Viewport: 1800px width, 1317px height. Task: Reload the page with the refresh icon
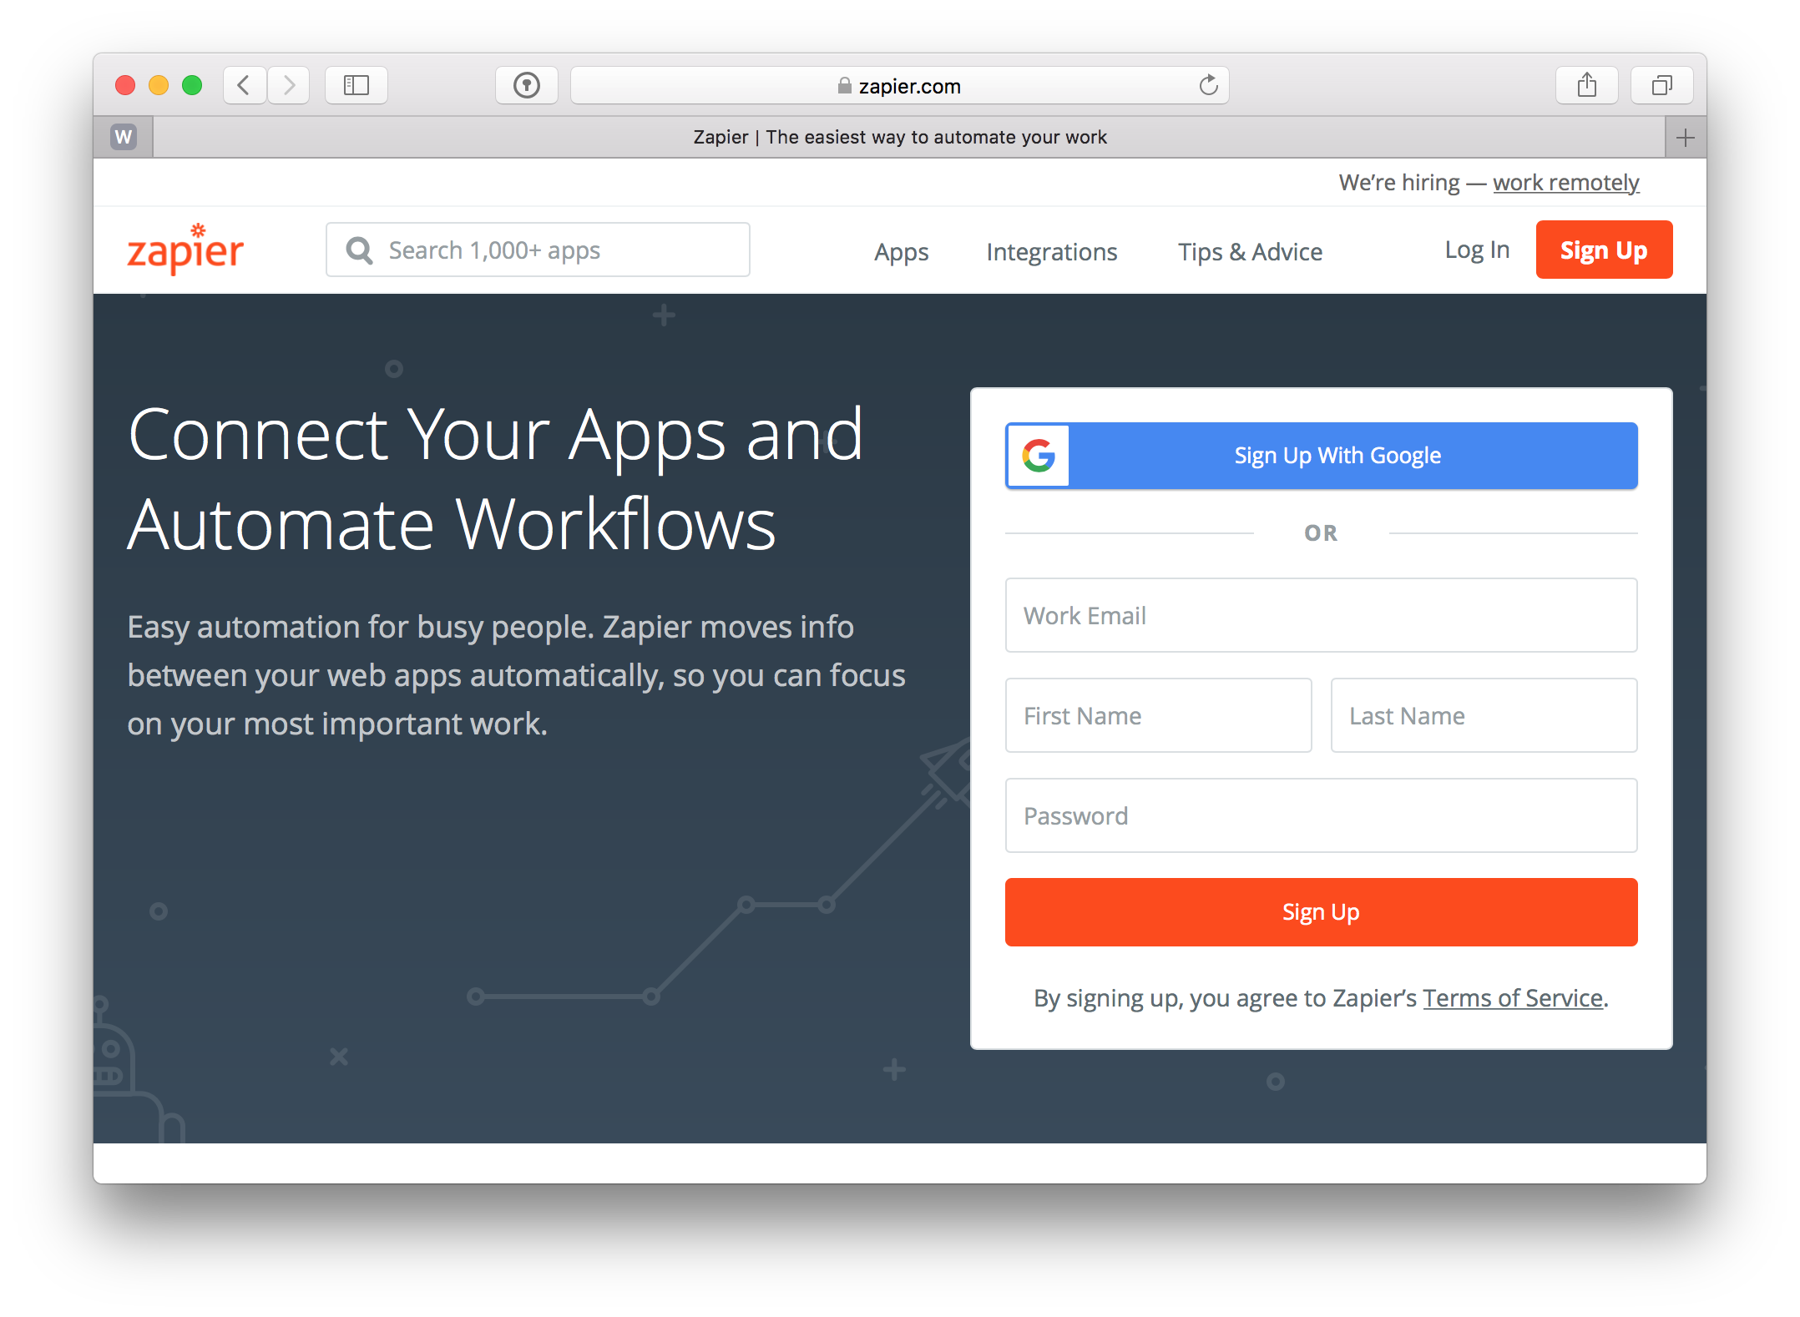point(1208,85)
